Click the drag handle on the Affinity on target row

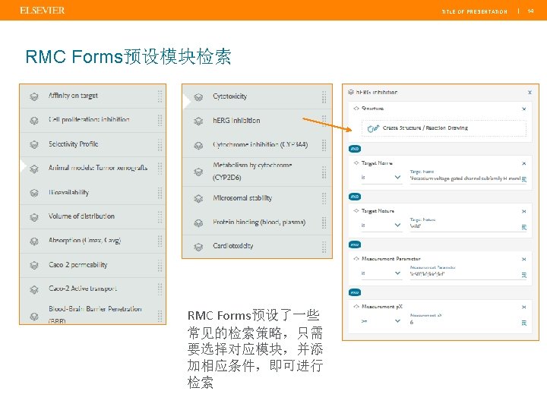tap(160, 96)
